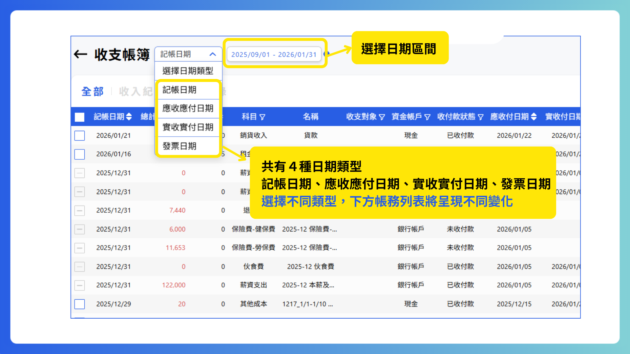Toggle the select-all checkbox in table header

click(79, 117)
